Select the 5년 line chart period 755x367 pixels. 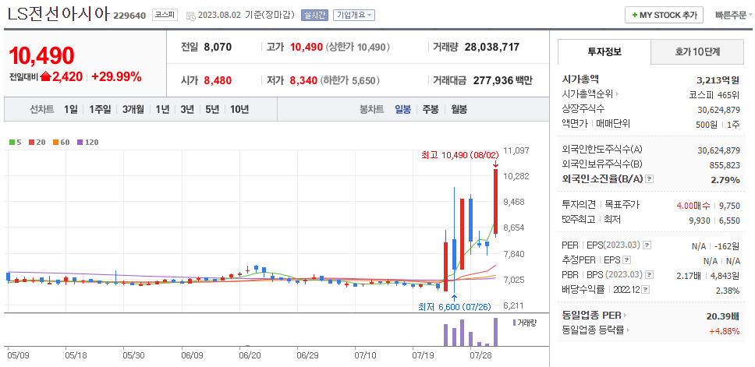212,109
